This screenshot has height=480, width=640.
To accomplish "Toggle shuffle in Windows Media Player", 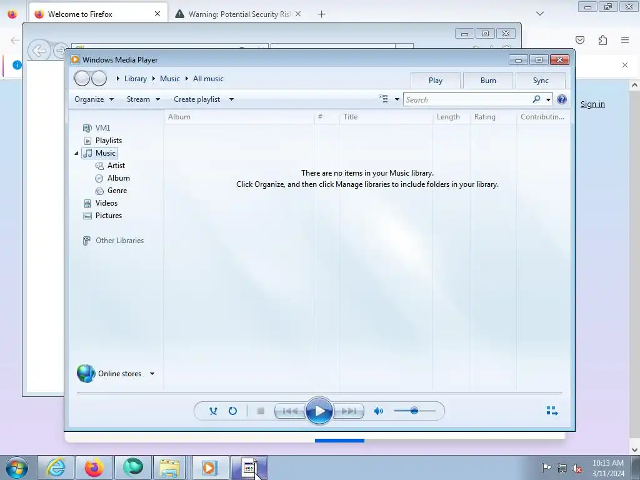I will click(213, 411).
